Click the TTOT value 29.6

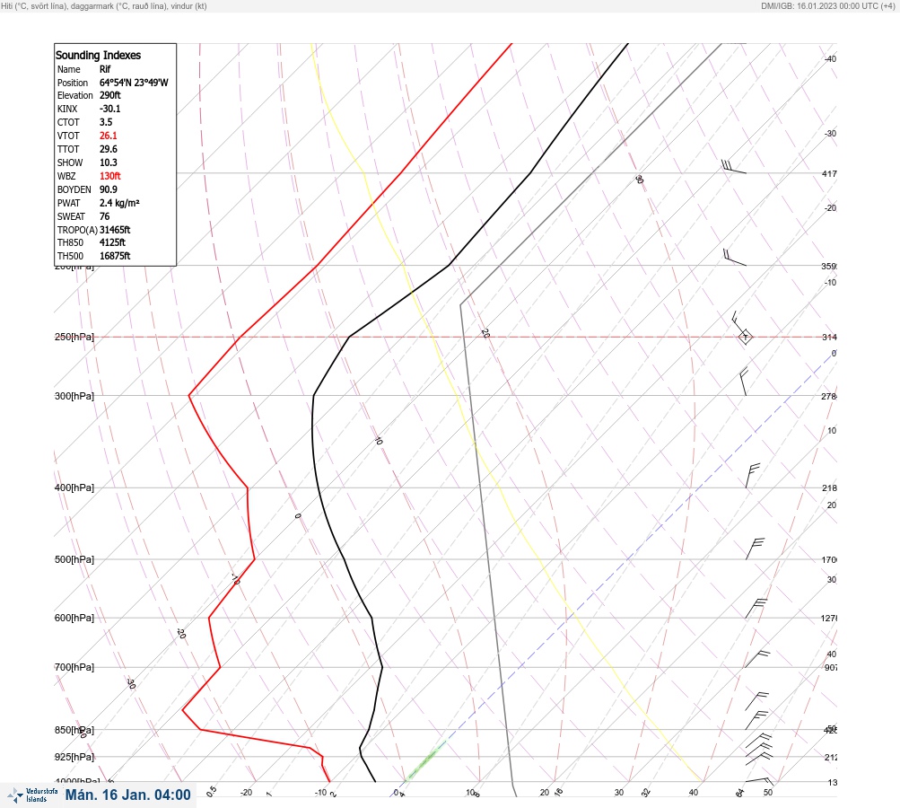click(x=108, y=149)
